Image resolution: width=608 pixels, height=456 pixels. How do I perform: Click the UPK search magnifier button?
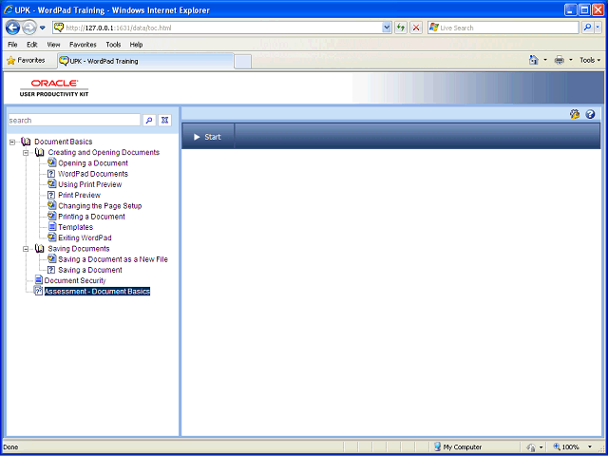click(x=149, y=121)
